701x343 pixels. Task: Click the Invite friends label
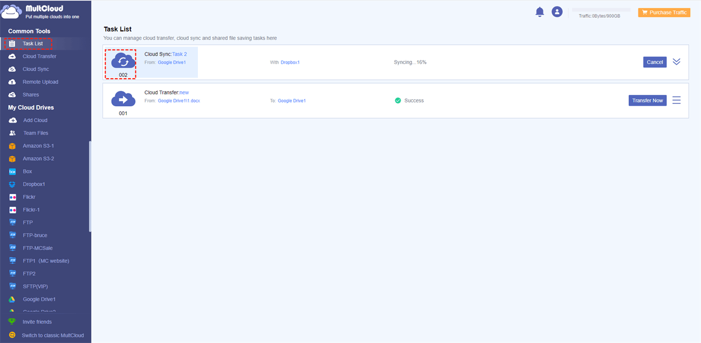(x=37, y=322)
